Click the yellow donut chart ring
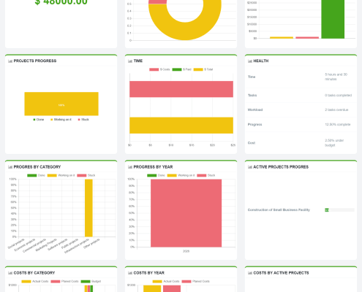The width and height of the screenshot is (362, 292). pos(185,31)
